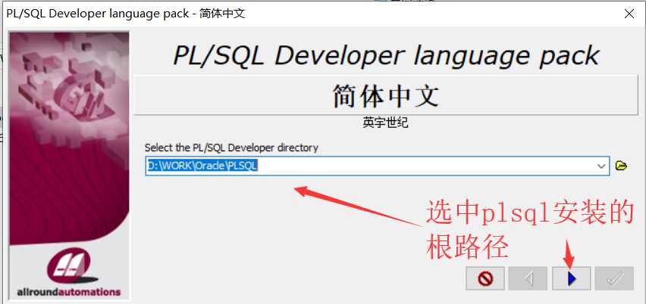Click the blue next arrow button

[x=572, y=278]
